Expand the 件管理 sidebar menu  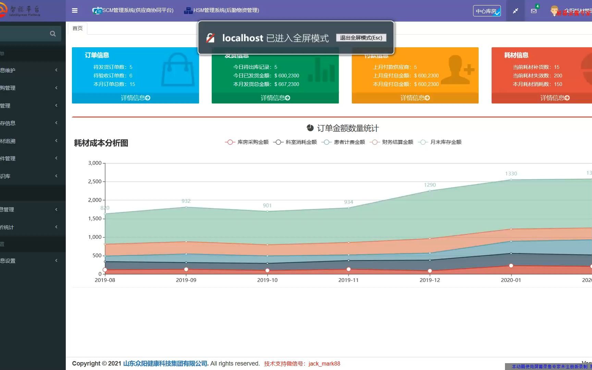33,158
